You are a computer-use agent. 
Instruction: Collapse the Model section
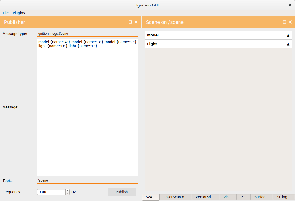click(288, 35)
